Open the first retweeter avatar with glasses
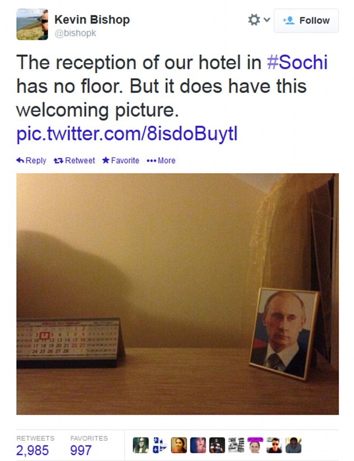 141,445
